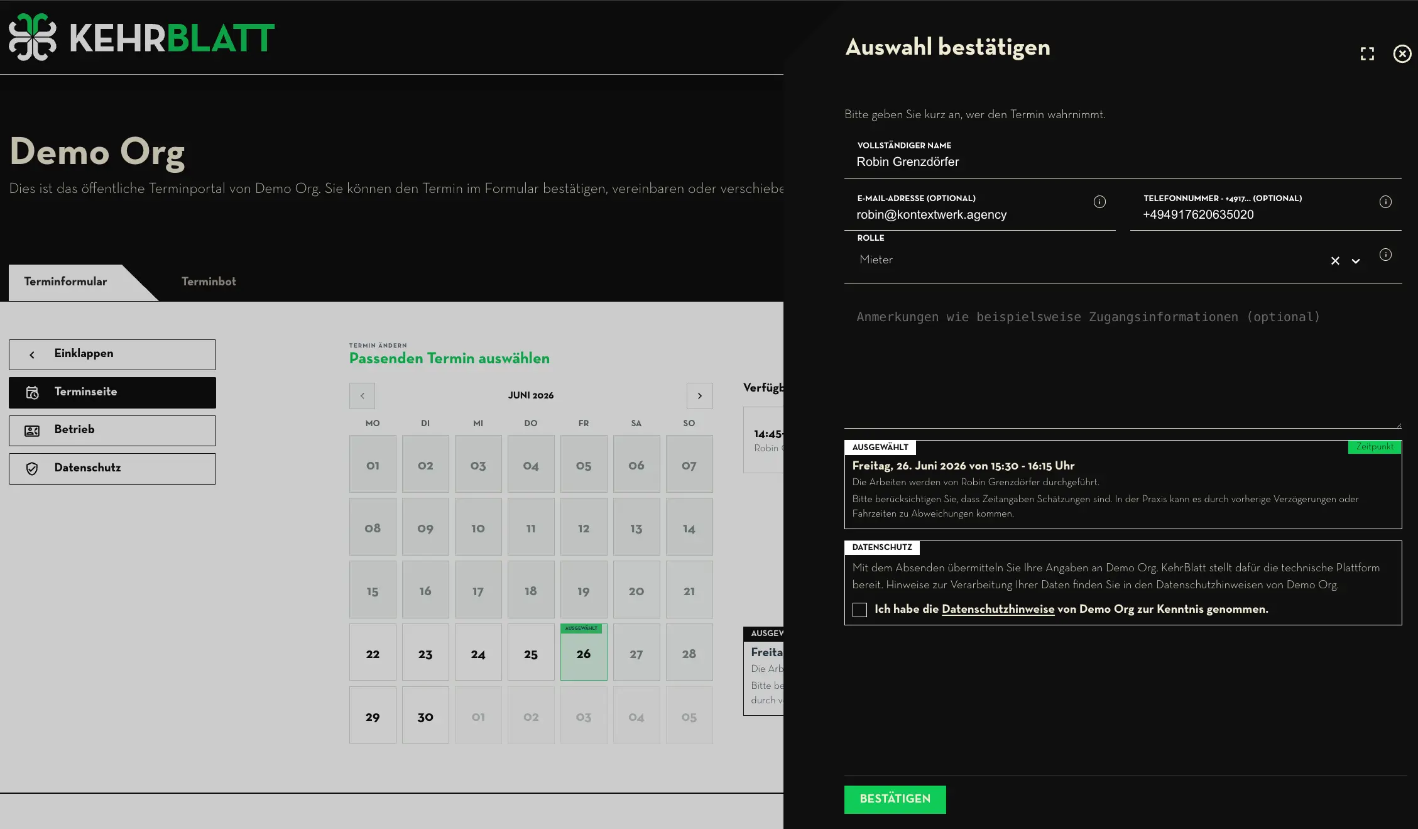Click the Mieter role value

coord(876,260)
